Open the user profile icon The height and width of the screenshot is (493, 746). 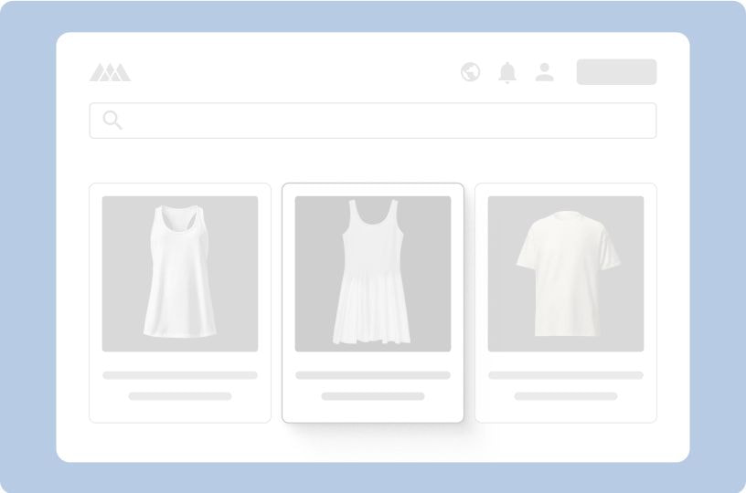(544, 72)
